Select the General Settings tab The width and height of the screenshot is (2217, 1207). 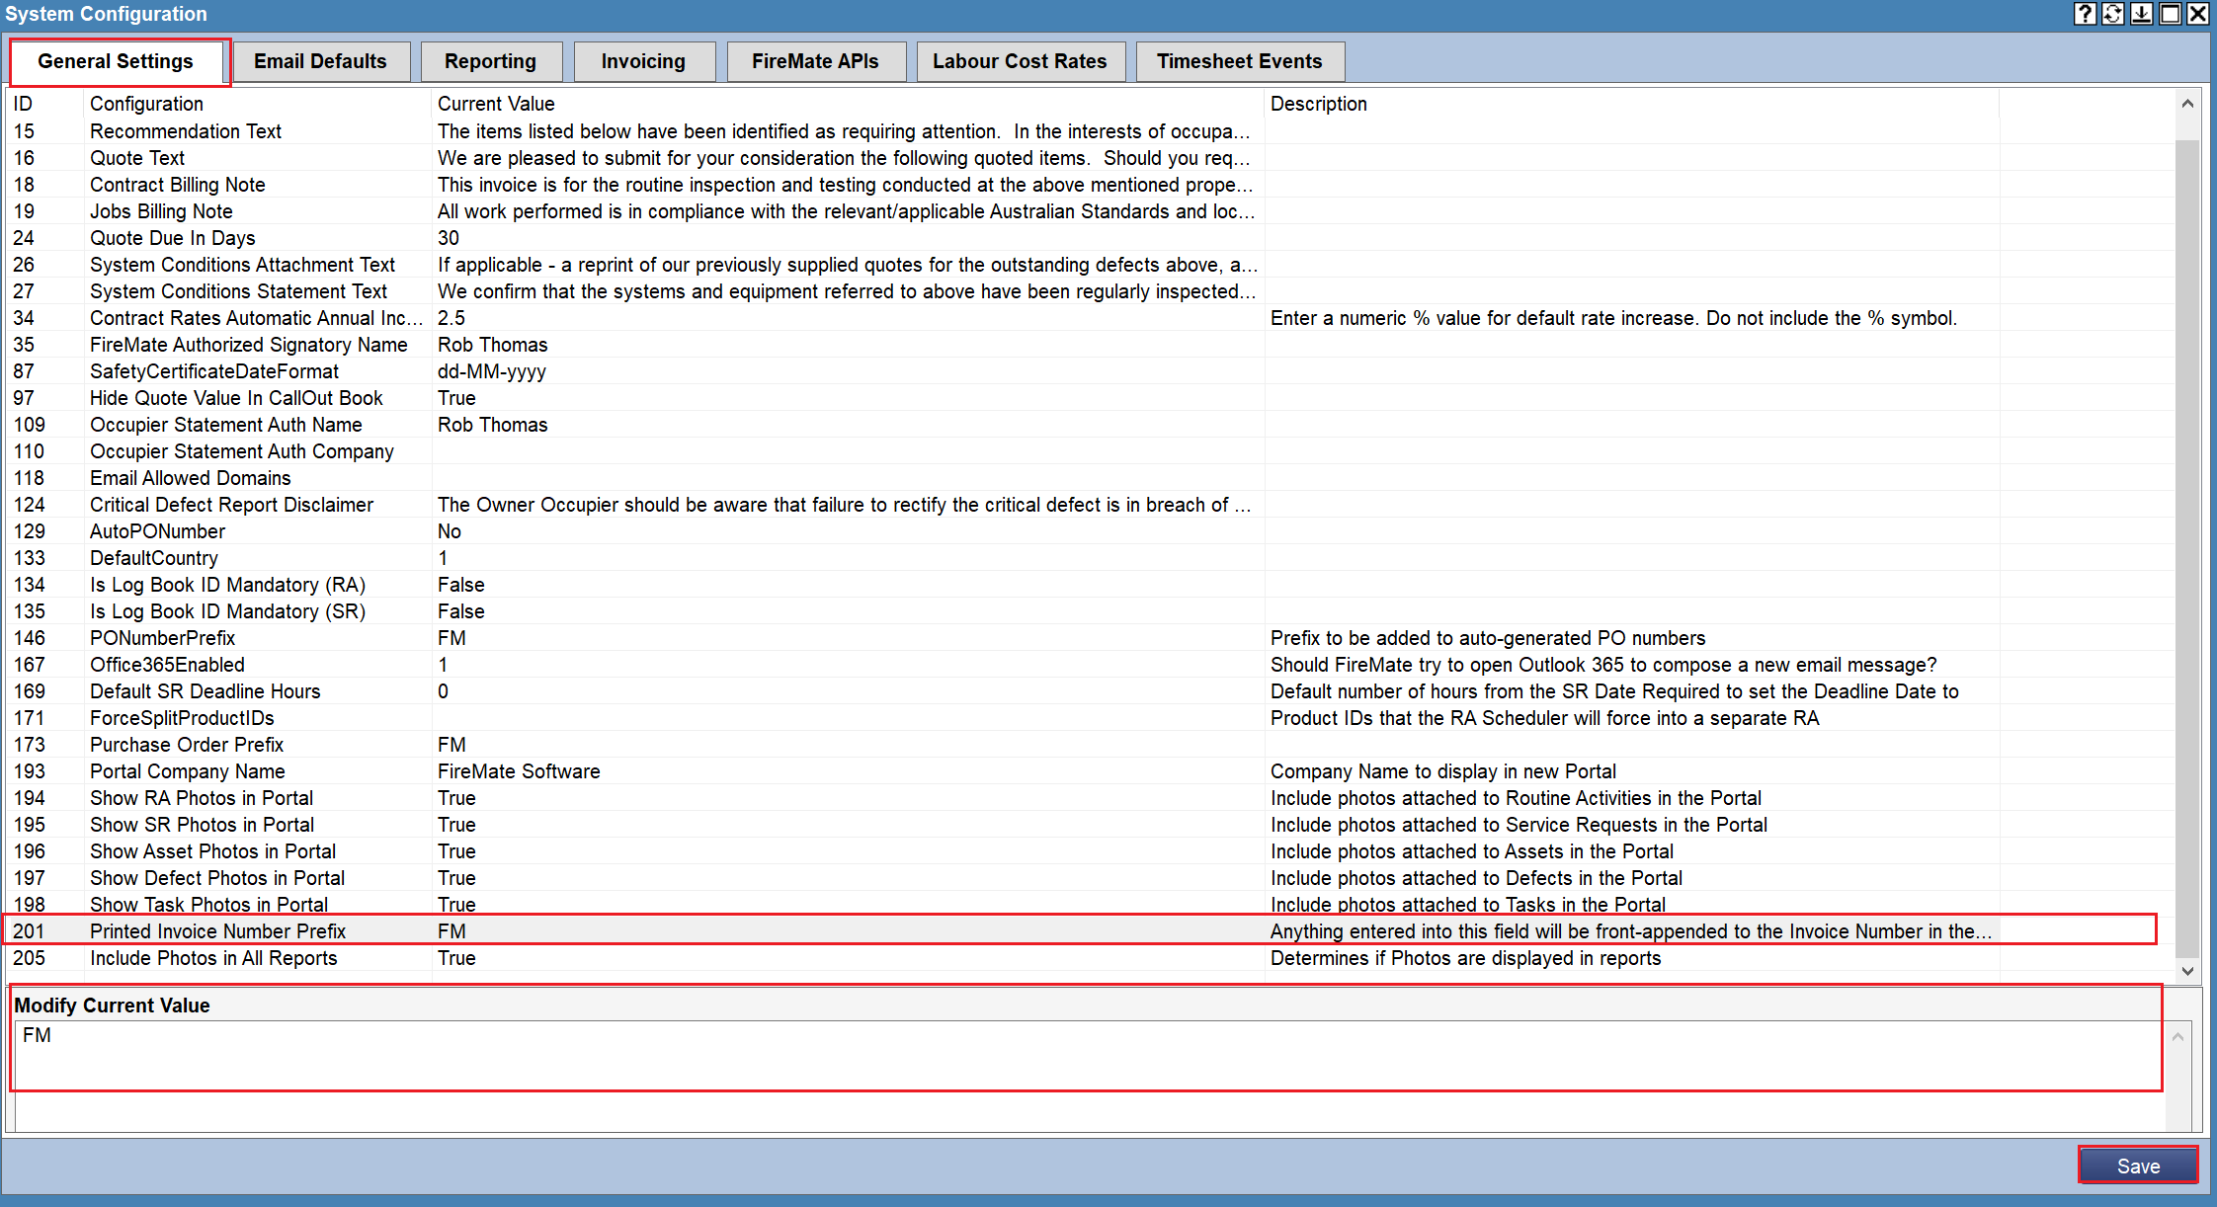(116, 61)
